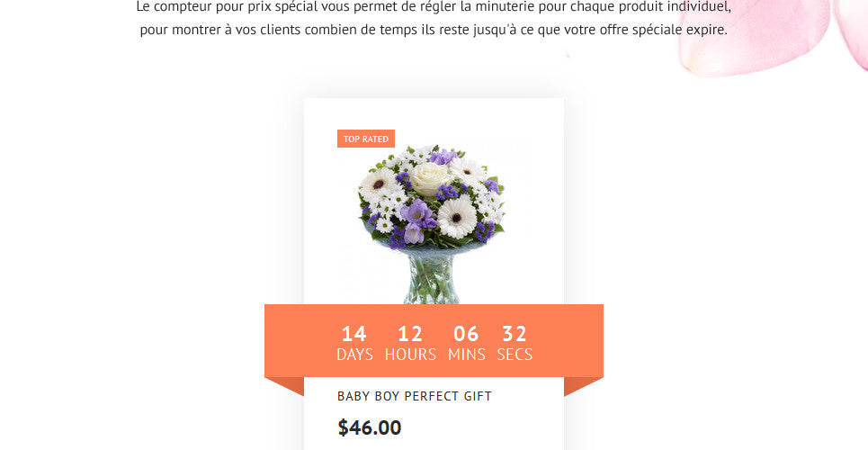Click the pink petal decoration image
Screen dimensions: 868x450
[x=774, y=33]
